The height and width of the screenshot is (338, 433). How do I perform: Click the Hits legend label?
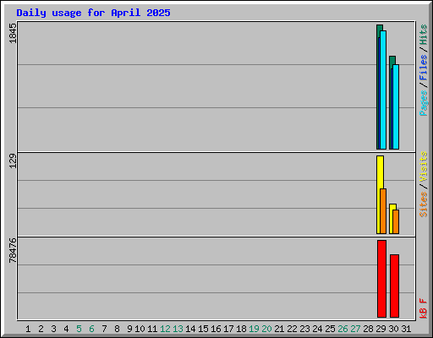424,35
